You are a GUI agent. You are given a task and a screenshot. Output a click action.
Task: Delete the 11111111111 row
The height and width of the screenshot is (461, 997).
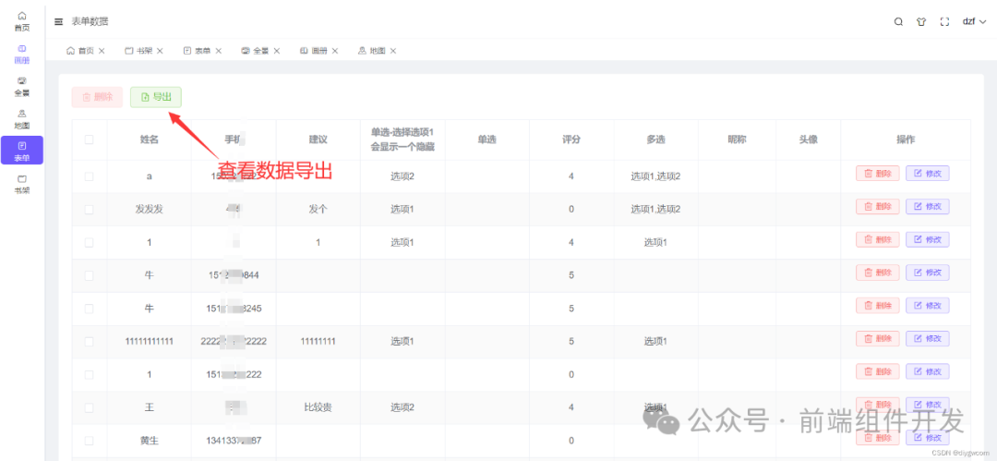[x=878, y=338]
